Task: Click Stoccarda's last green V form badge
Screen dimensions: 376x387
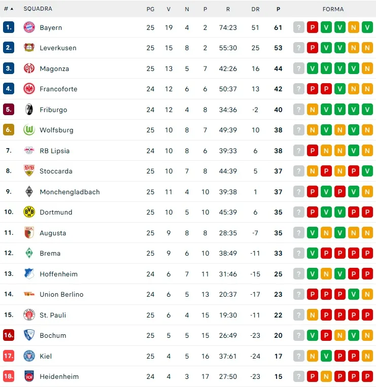Action: pyautogui.click(x=367, y=171)
